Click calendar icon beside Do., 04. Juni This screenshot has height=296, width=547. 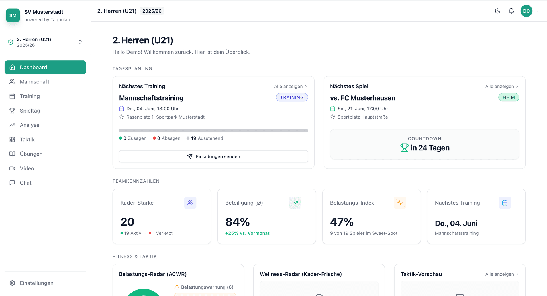pyautogui.click(x=121, y=109)
